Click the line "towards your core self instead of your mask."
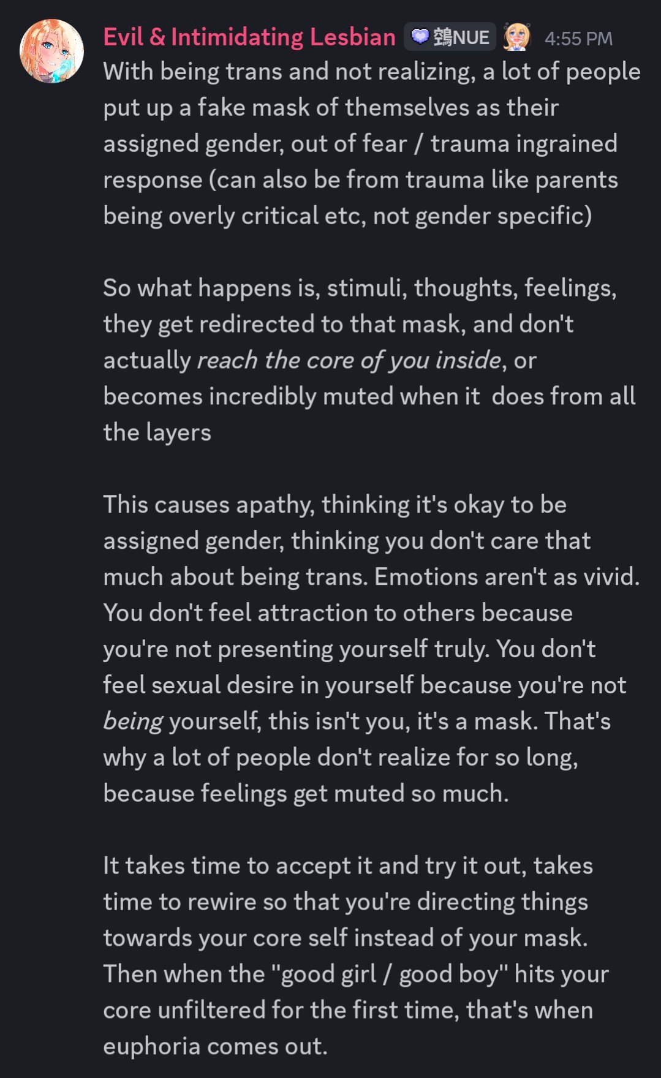Viewport: 661px width, 1078px height. [346, 938]
